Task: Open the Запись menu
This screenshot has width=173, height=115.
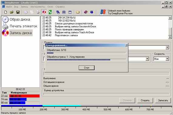Action: [24, 7]
